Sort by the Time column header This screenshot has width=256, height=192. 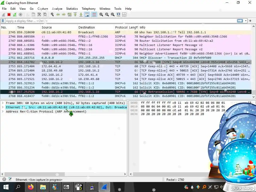pos(28,27)
